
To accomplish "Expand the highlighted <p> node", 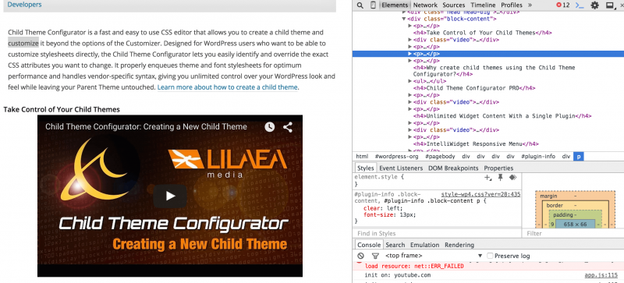I will coord(410,54).
